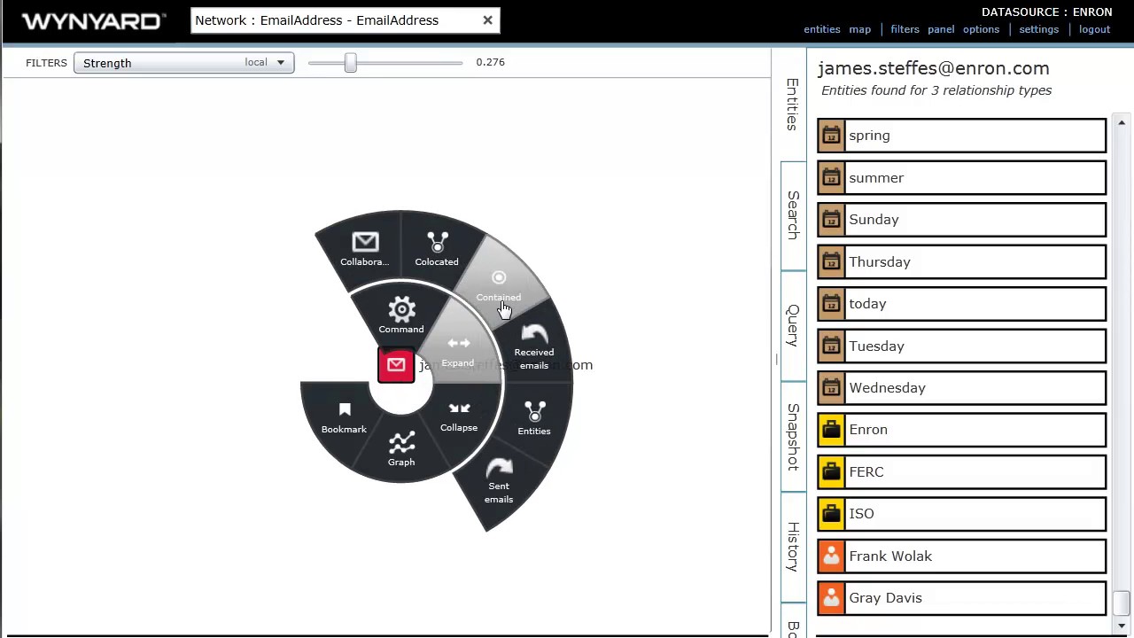
Task: Switch to the Entities side tab
Action: click(793, 105)
